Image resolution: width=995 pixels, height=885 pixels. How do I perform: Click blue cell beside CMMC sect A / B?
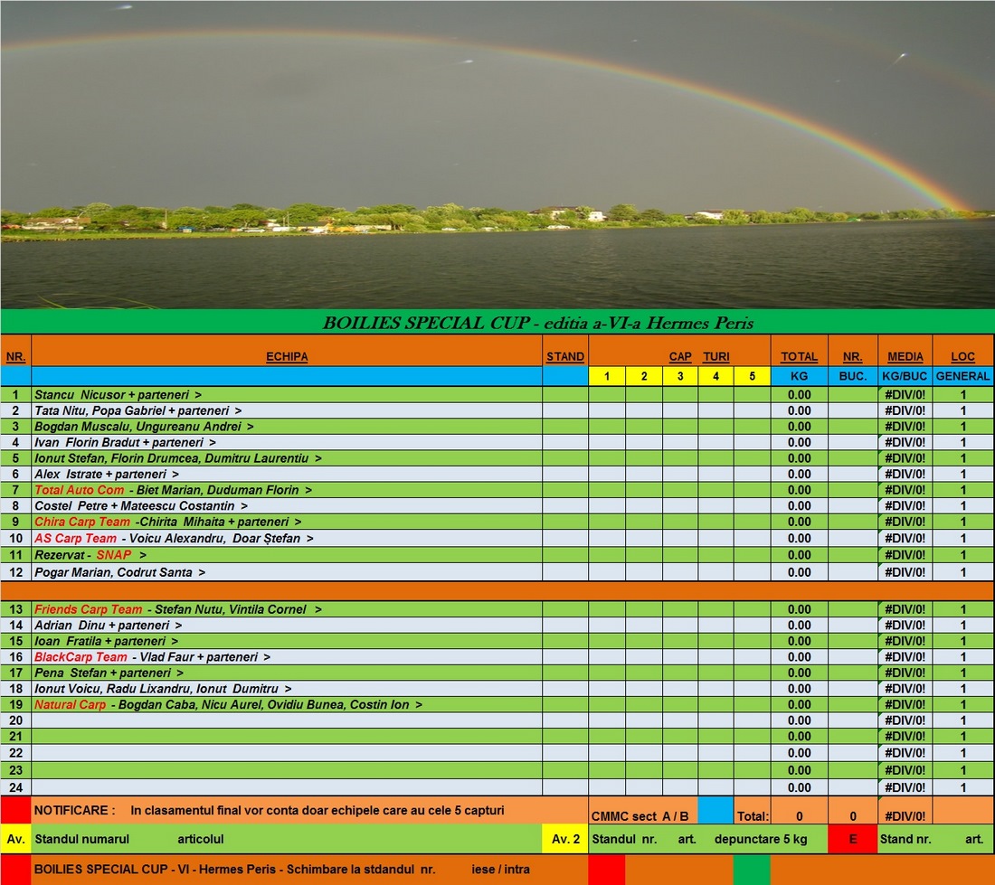click(x=715, y=811)
